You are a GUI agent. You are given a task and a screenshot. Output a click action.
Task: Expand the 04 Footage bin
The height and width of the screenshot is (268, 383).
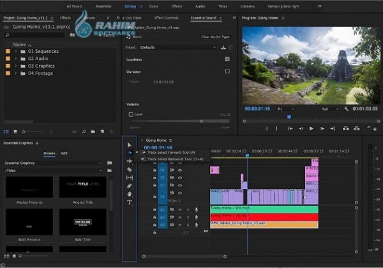(x=15, y=73)
